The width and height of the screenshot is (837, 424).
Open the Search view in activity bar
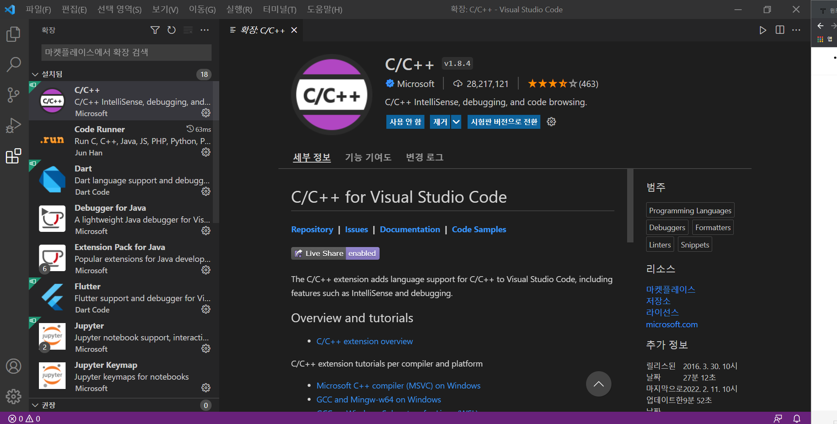click(14, 65)
